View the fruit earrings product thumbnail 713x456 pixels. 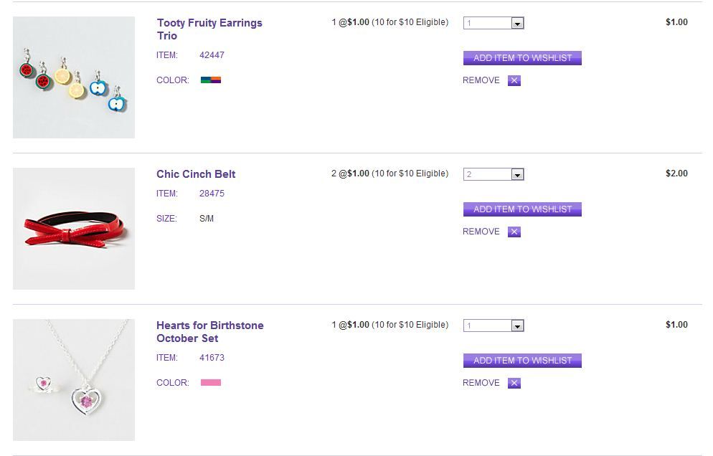point(74,77)
